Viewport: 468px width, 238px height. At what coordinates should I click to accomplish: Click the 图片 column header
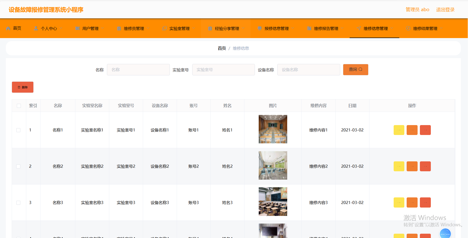273,106
